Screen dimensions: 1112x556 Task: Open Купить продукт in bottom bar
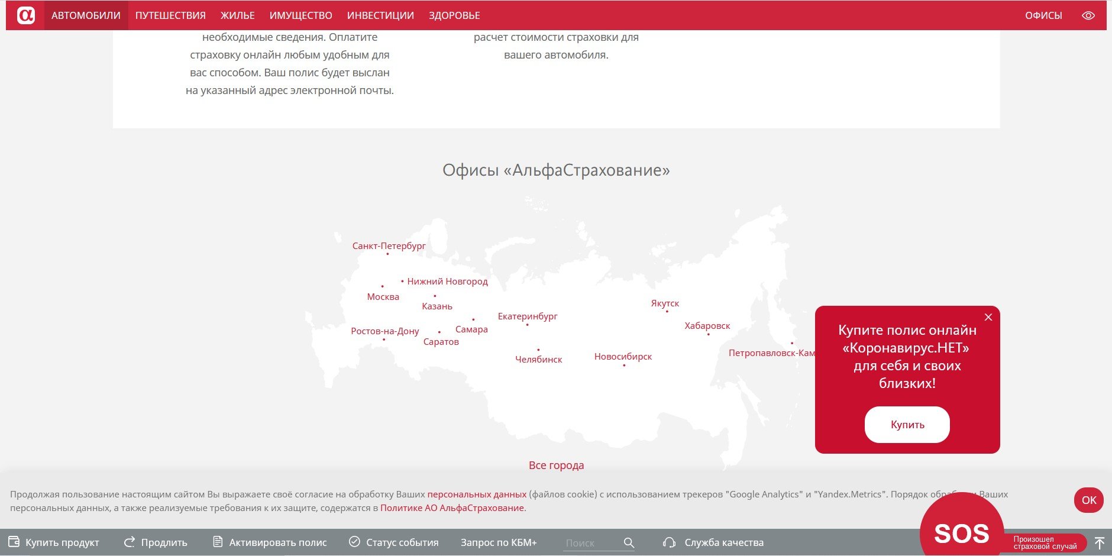[x=54, y=542]
